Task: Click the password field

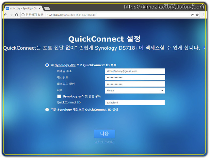Action: click(x=135, y=78)
